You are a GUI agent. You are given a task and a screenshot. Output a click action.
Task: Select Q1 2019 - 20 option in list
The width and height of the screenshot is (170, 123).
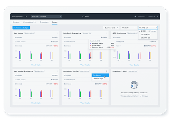[148, 31]
